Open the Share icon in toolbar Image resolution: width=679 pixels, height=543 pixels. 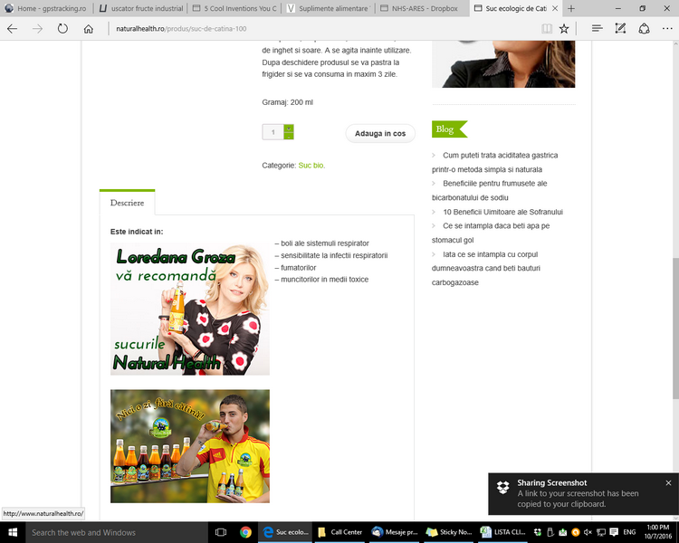[644, 29]
